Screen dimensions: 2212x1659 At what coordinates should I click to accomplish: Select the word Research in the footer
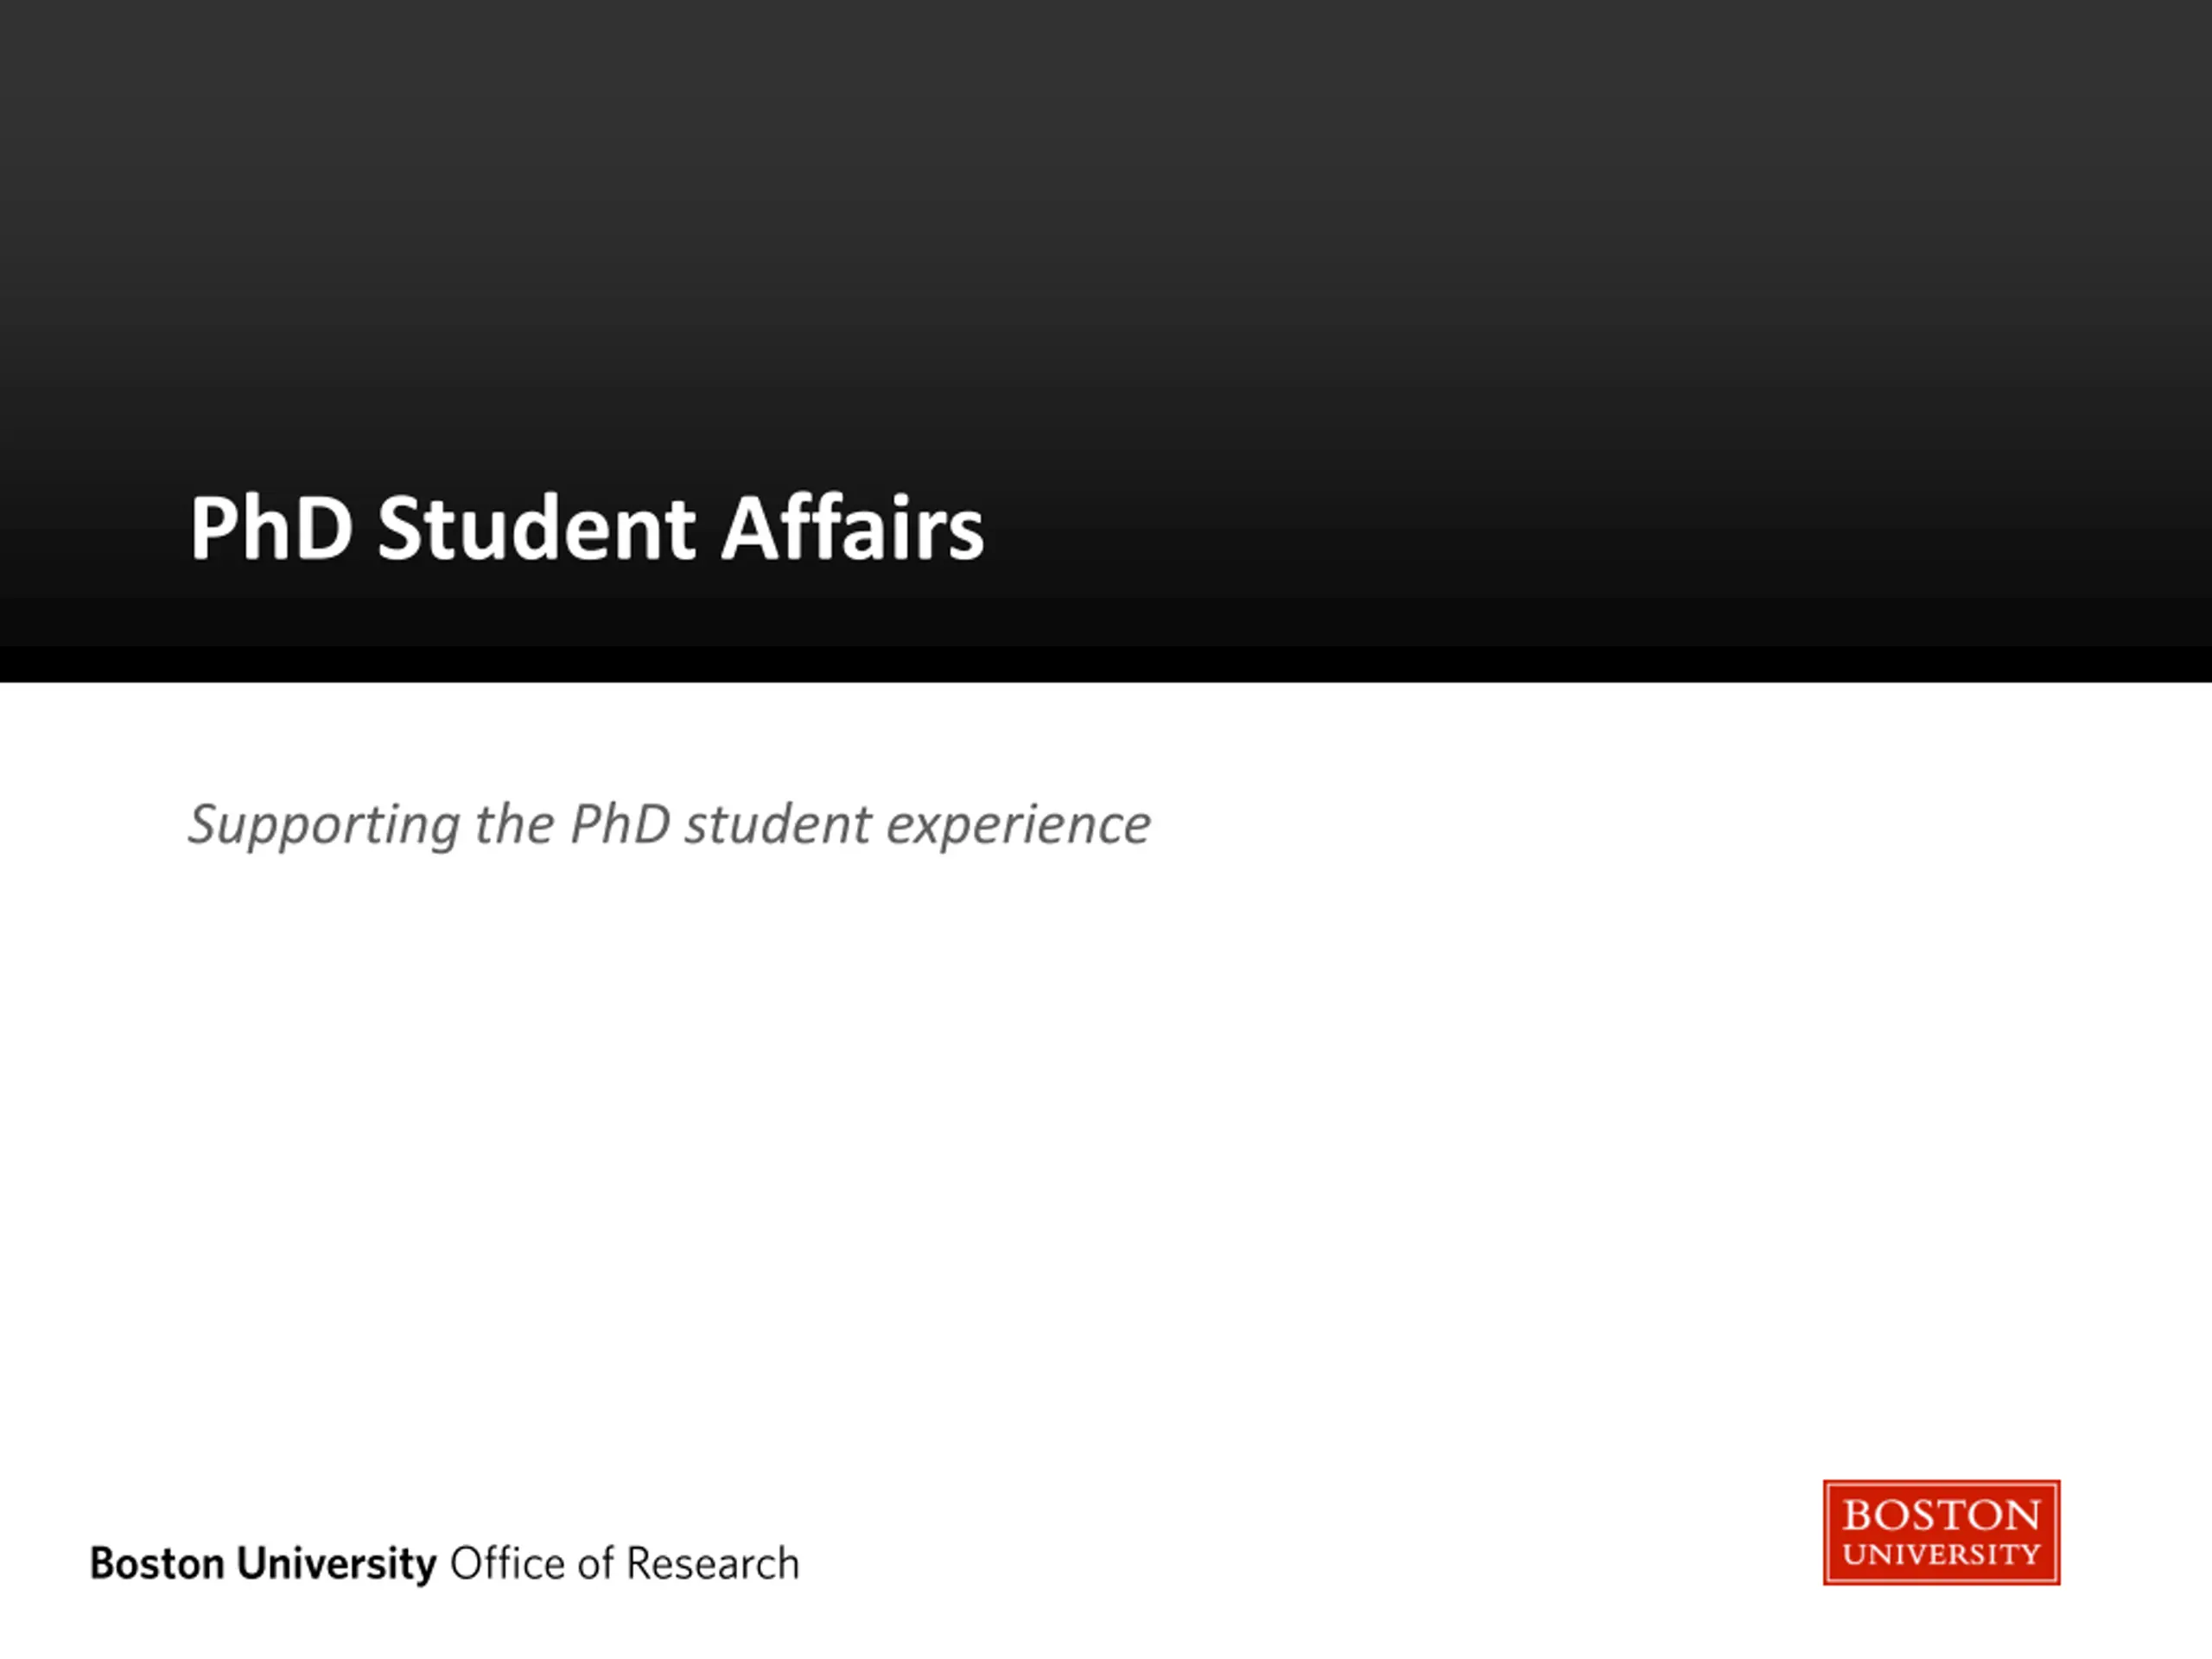[x=712, y=1564]
